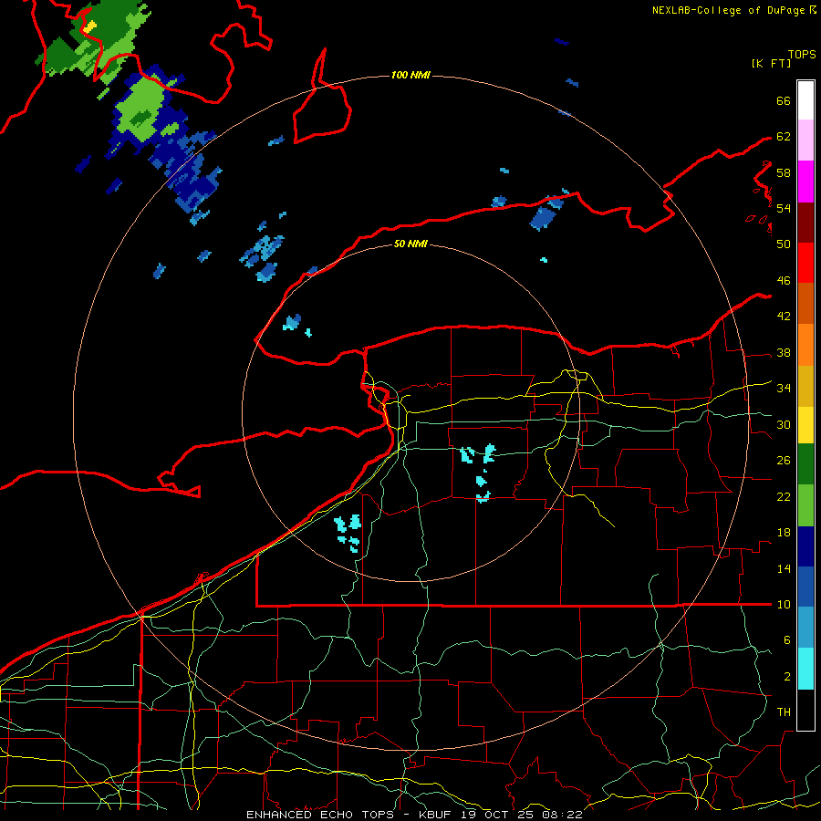The height and width of the screenshot is (821, 821).
Task: Pick the magenta legend color block
Action: [805, 182]
